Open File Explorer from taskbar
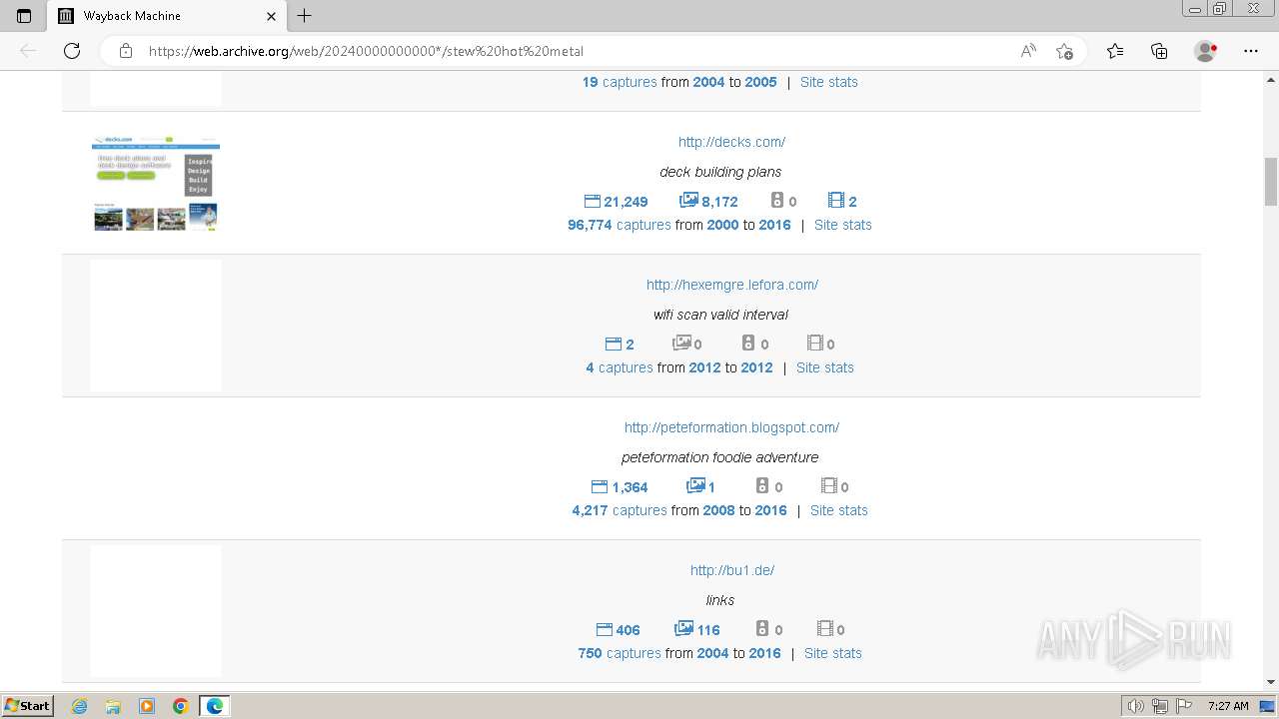The height and width of the screenshot is (719, 1279). (113, 706)
